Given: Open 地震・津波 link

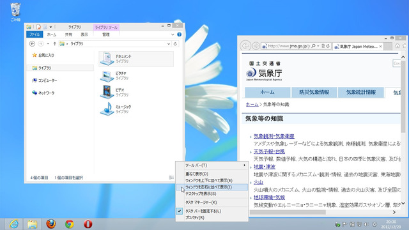Looking at the screenshot, I should tap(265, 167).
